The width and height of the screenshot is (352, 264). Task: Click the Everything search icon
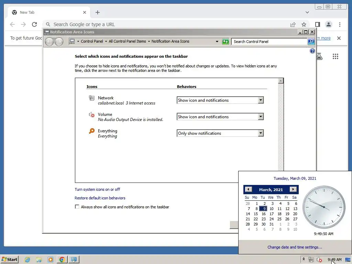[x=91, y=131]
